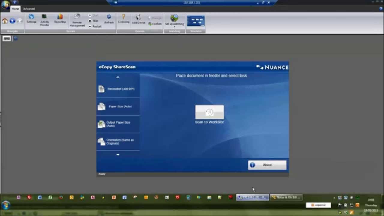The image size is (384, 216).
Task: Show hidden system tray icons
Action: point(334,198)
